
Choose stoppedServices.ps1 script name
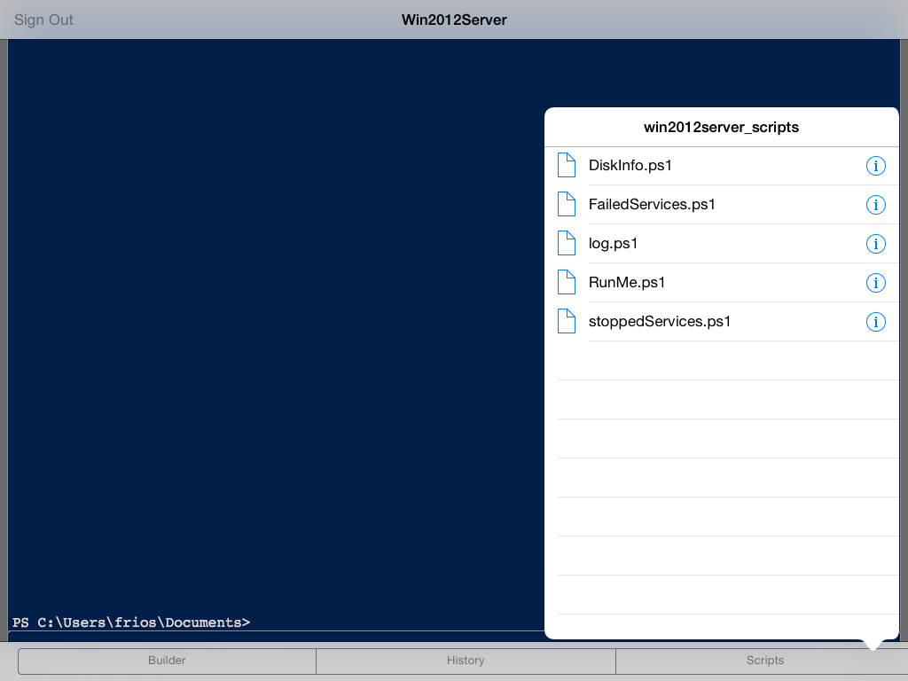(660, 321)
